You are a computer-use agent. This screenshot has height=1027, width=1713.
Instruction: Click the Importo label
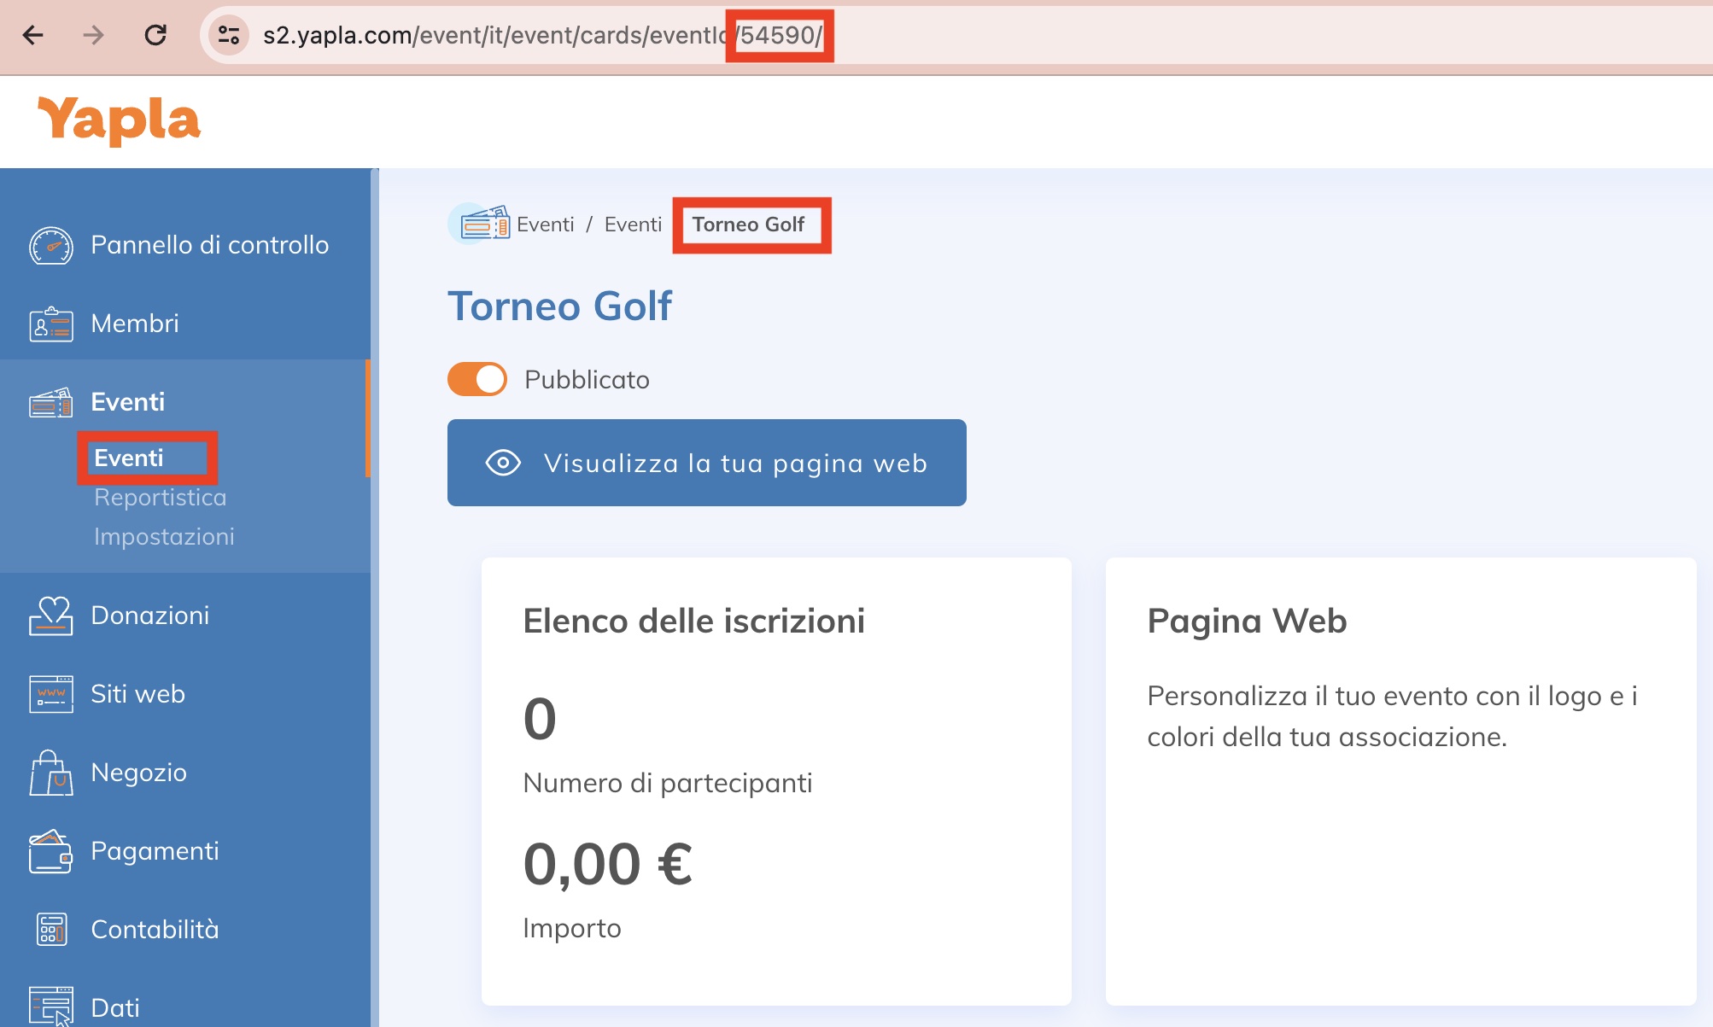[x=572, y=928]
